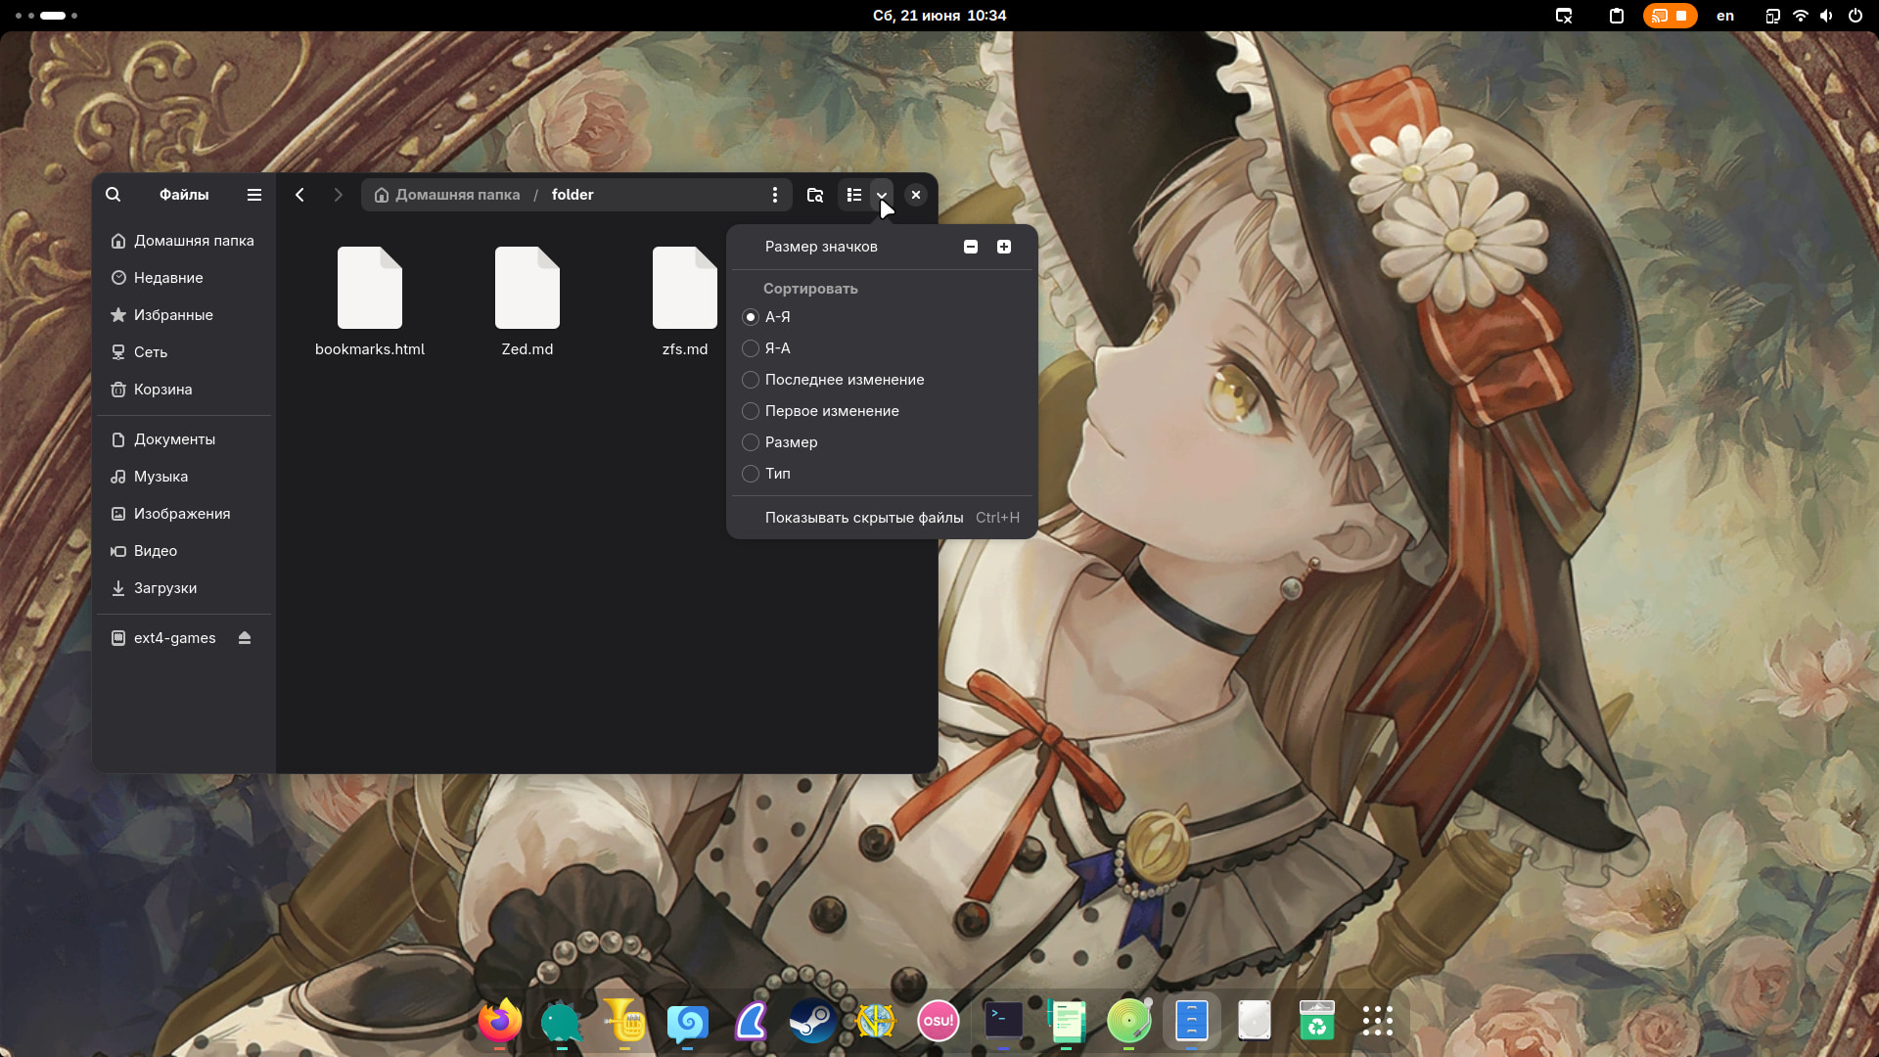Open trash recycle icon in dock
This screenshot has height=1057, width=1879.
[x=1316, y=1021]
